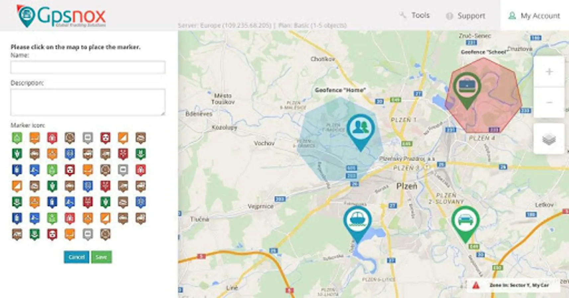The image size is (569, 298).
Task: Open the Support menu
Action: point(471,15)
